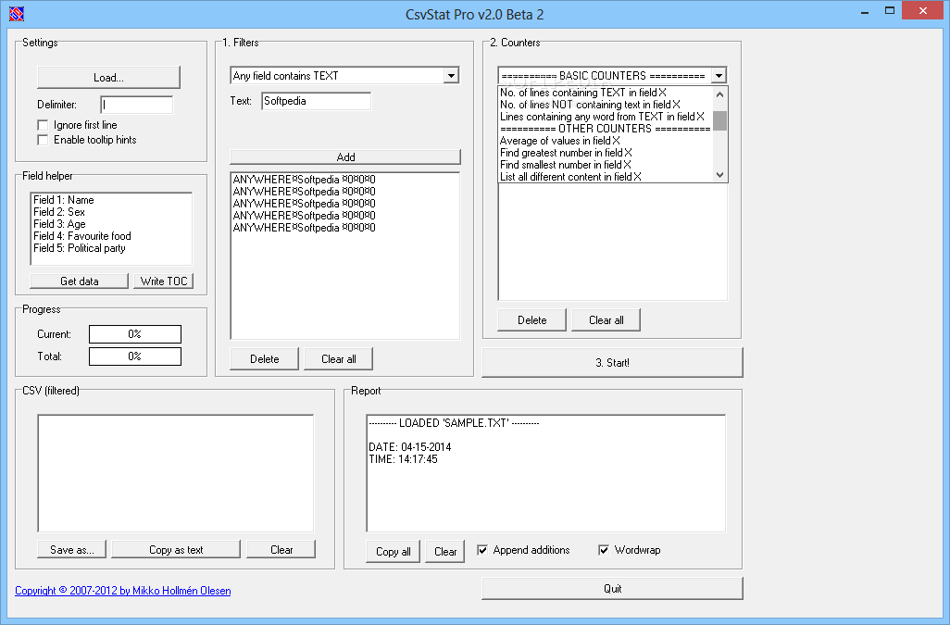Click inside the Report text area

coord(546,473)
